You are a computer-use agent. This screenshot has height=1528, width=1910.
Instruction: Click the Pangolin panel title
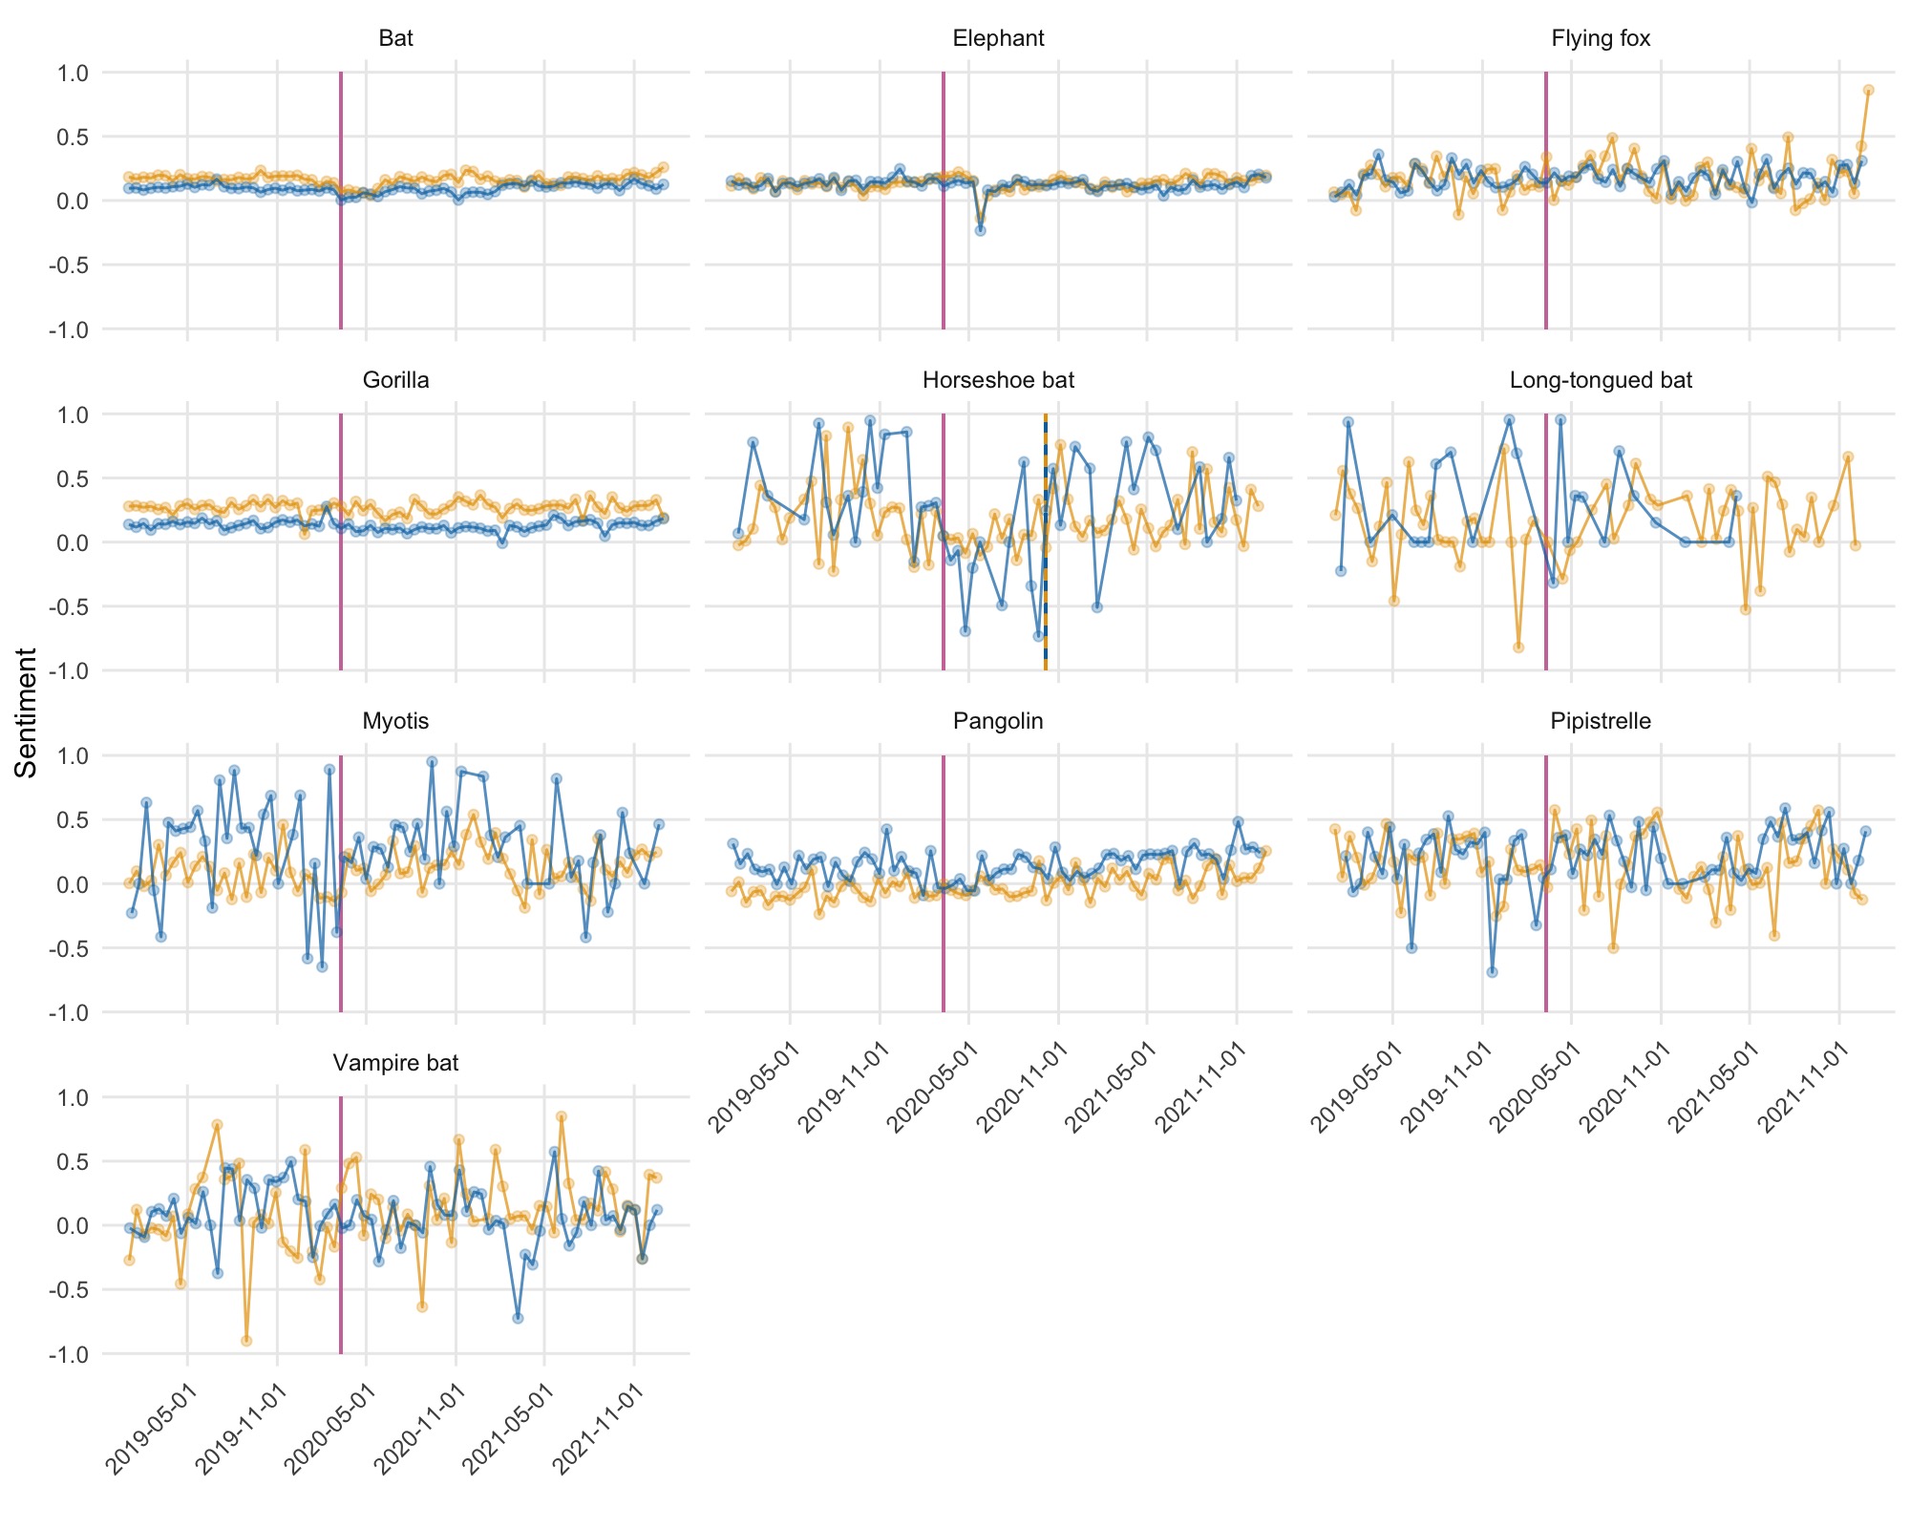click(x=998, y=721)
